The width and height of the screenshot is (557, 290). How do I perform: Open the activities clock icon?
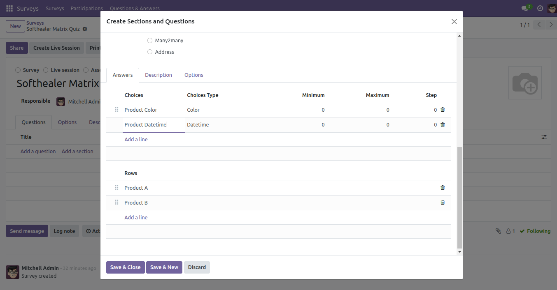coord(540,8)
